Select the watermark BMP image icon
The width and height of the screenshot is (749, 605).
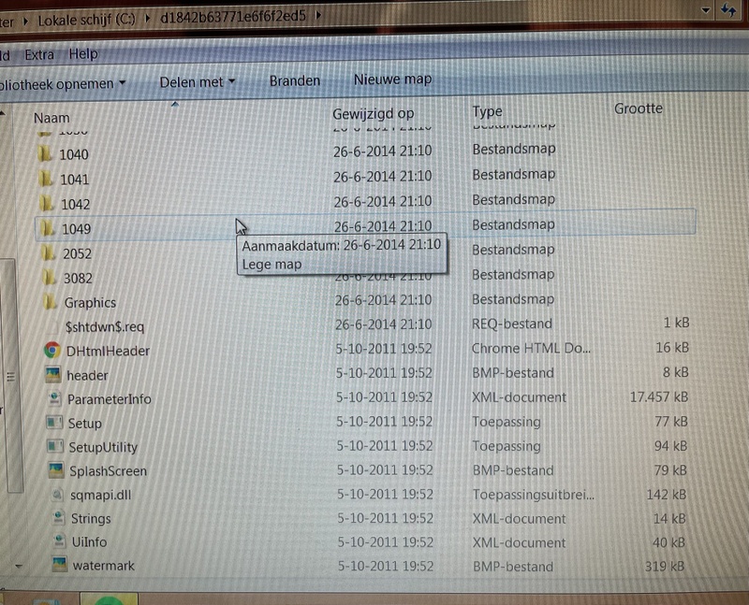(60, 565)
